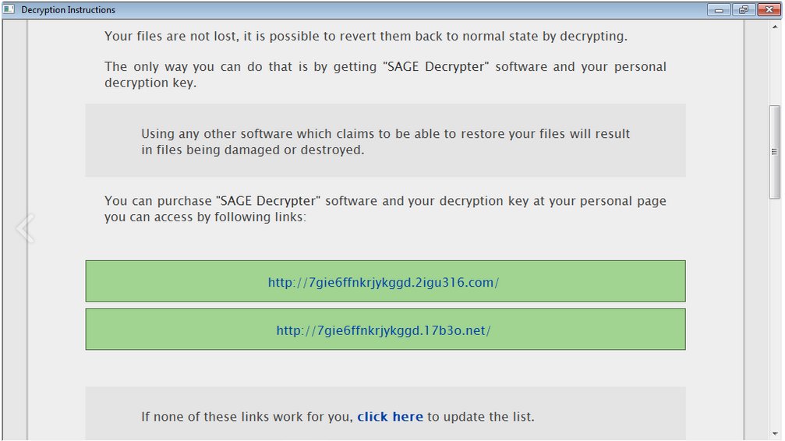Image resolution: width=785 pixels, height=441 pixels.
Task: Minimize the Decryption Instructions window
Action: 719,9
